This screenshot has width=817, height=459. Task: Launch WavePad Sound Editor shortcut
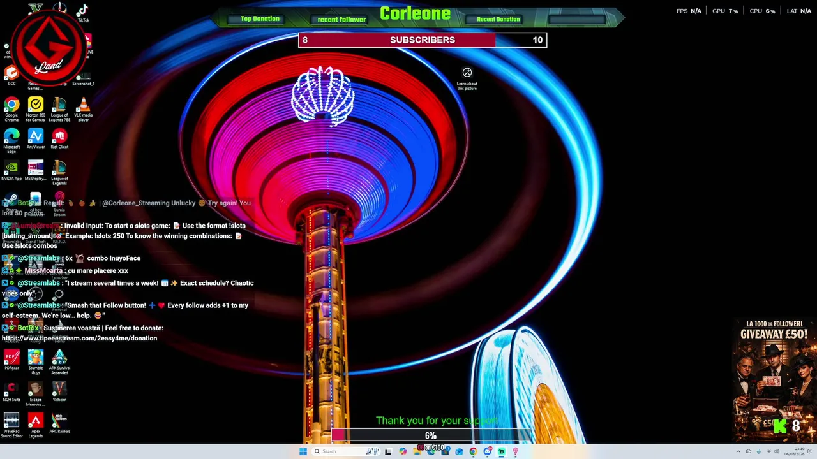coord(11,426)
